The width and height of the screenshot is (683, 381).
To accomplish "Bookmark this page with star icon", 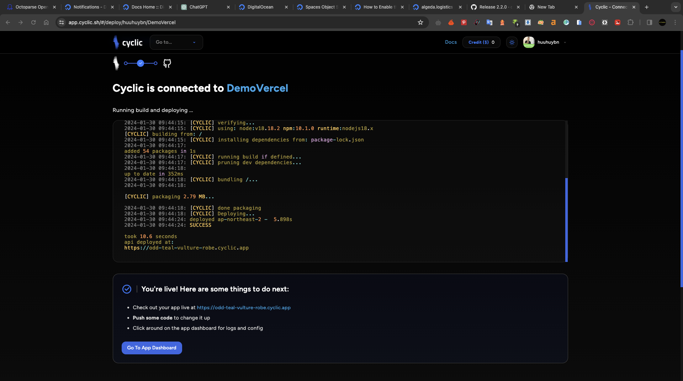I will point(420,22).
